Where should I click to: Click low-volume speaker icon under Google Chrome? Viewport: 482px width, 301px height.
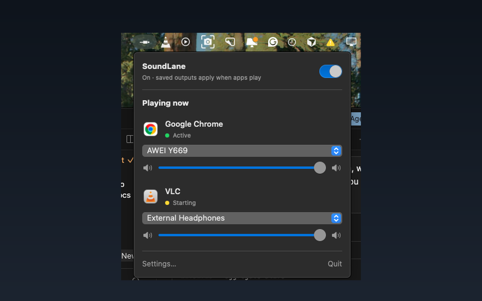(148, 168)
